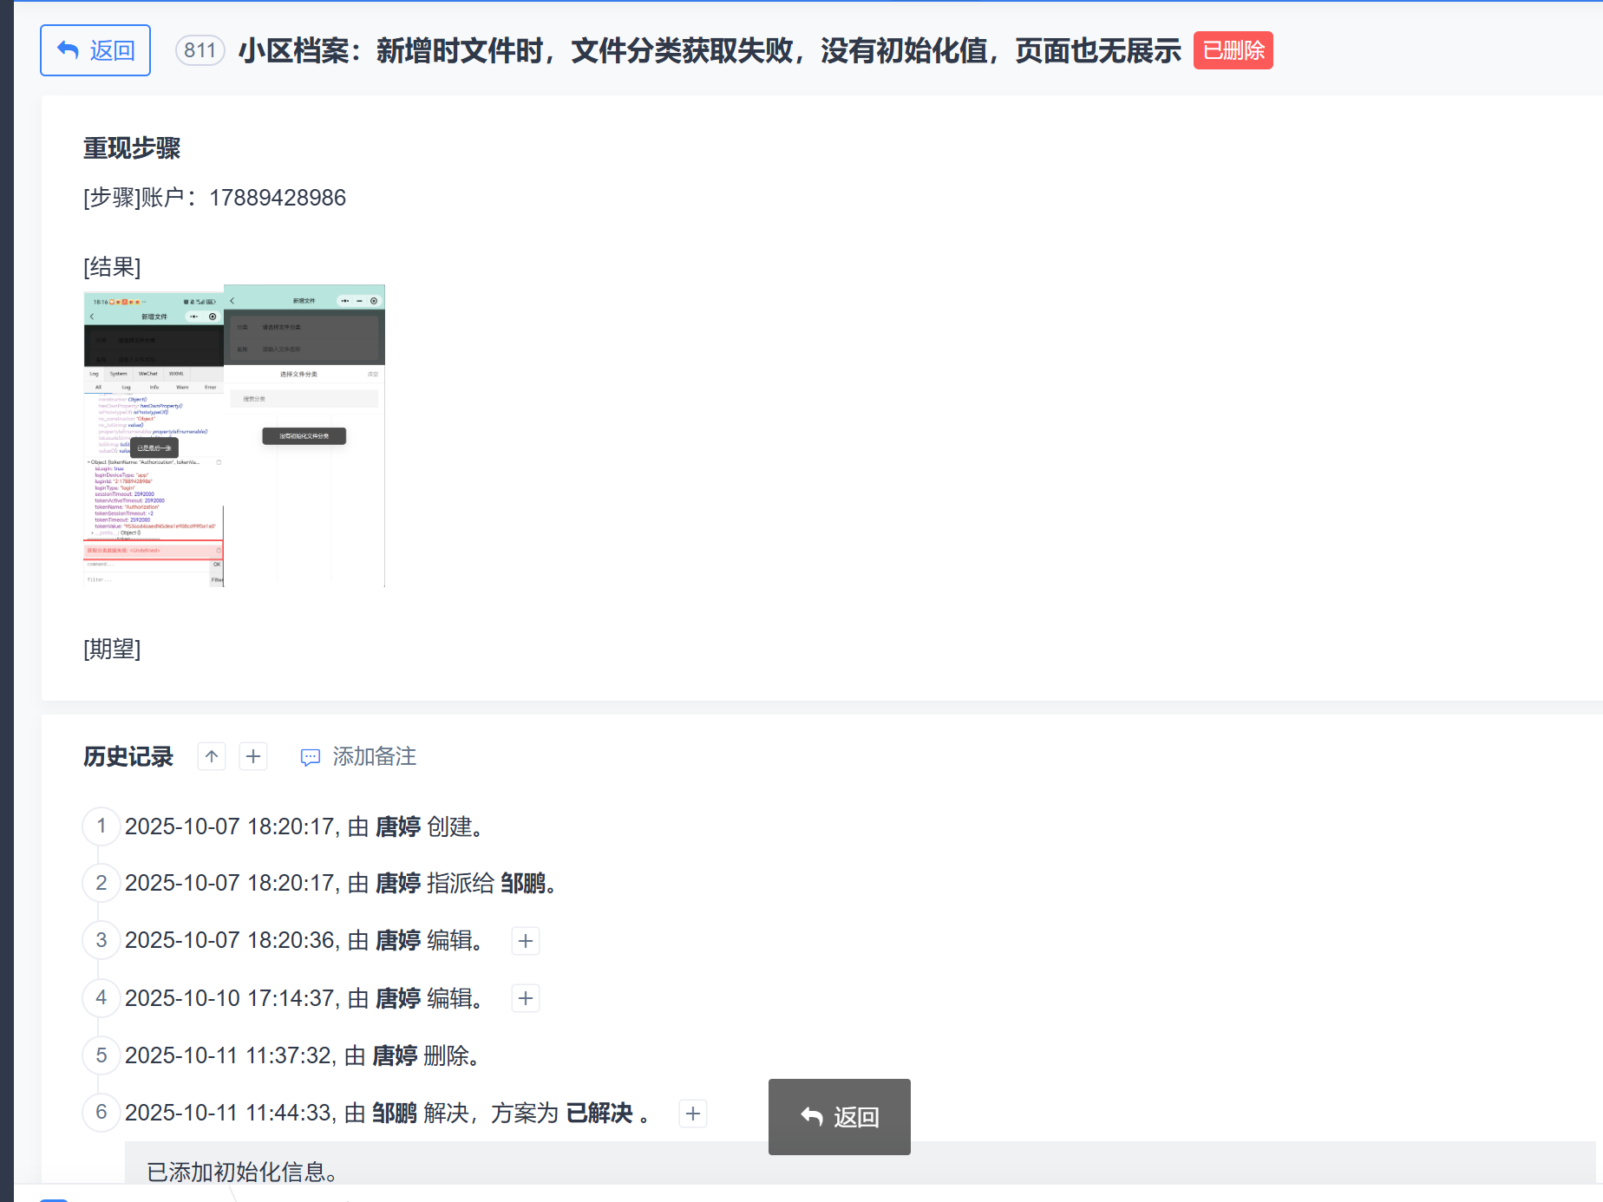Expand details of 邹鹏's 已解决 resolution entry
This screenshot has width=1603, height=1202.
[x=692, y=1114]
